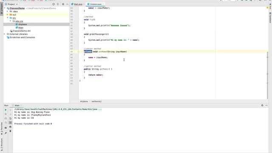Click 'Process finished with exit code 0' text

[33, 124]
